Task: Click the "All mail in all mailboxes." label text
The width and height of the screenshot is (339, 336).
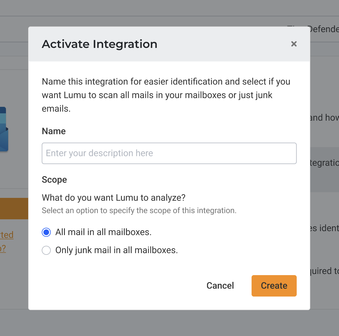Action: click(103, 232)
